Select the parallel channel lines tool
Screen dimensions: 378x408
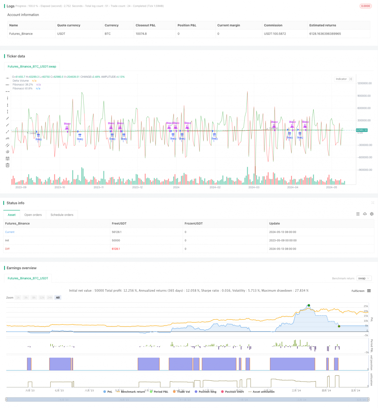pos(8,145)
